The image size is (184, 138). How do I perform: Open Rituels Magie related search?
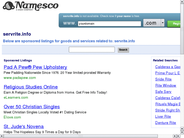tap(168, 104)
